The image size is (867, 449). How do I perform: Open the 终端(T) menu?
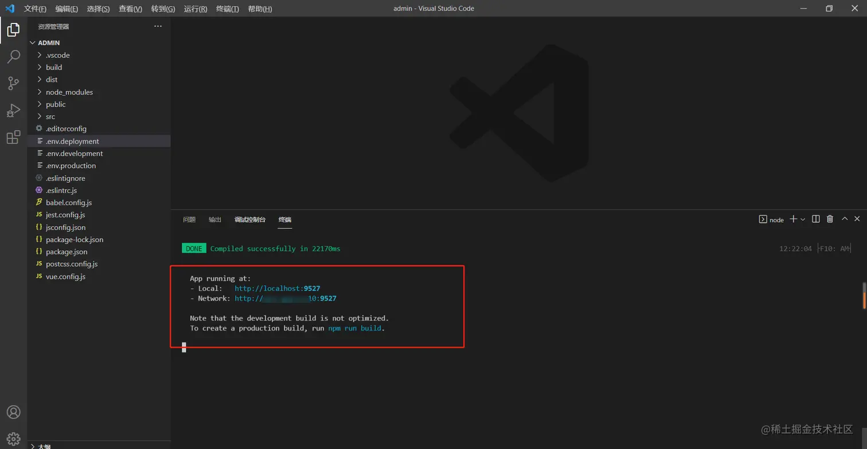[228, 9]
